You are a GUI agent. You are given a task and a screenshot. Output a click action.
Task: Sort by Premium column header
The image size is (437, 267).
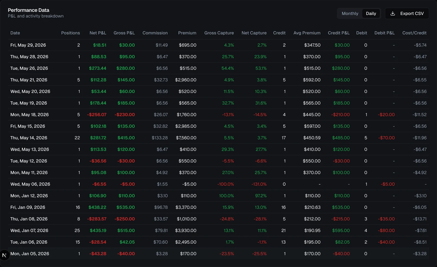tap(187, 33)
